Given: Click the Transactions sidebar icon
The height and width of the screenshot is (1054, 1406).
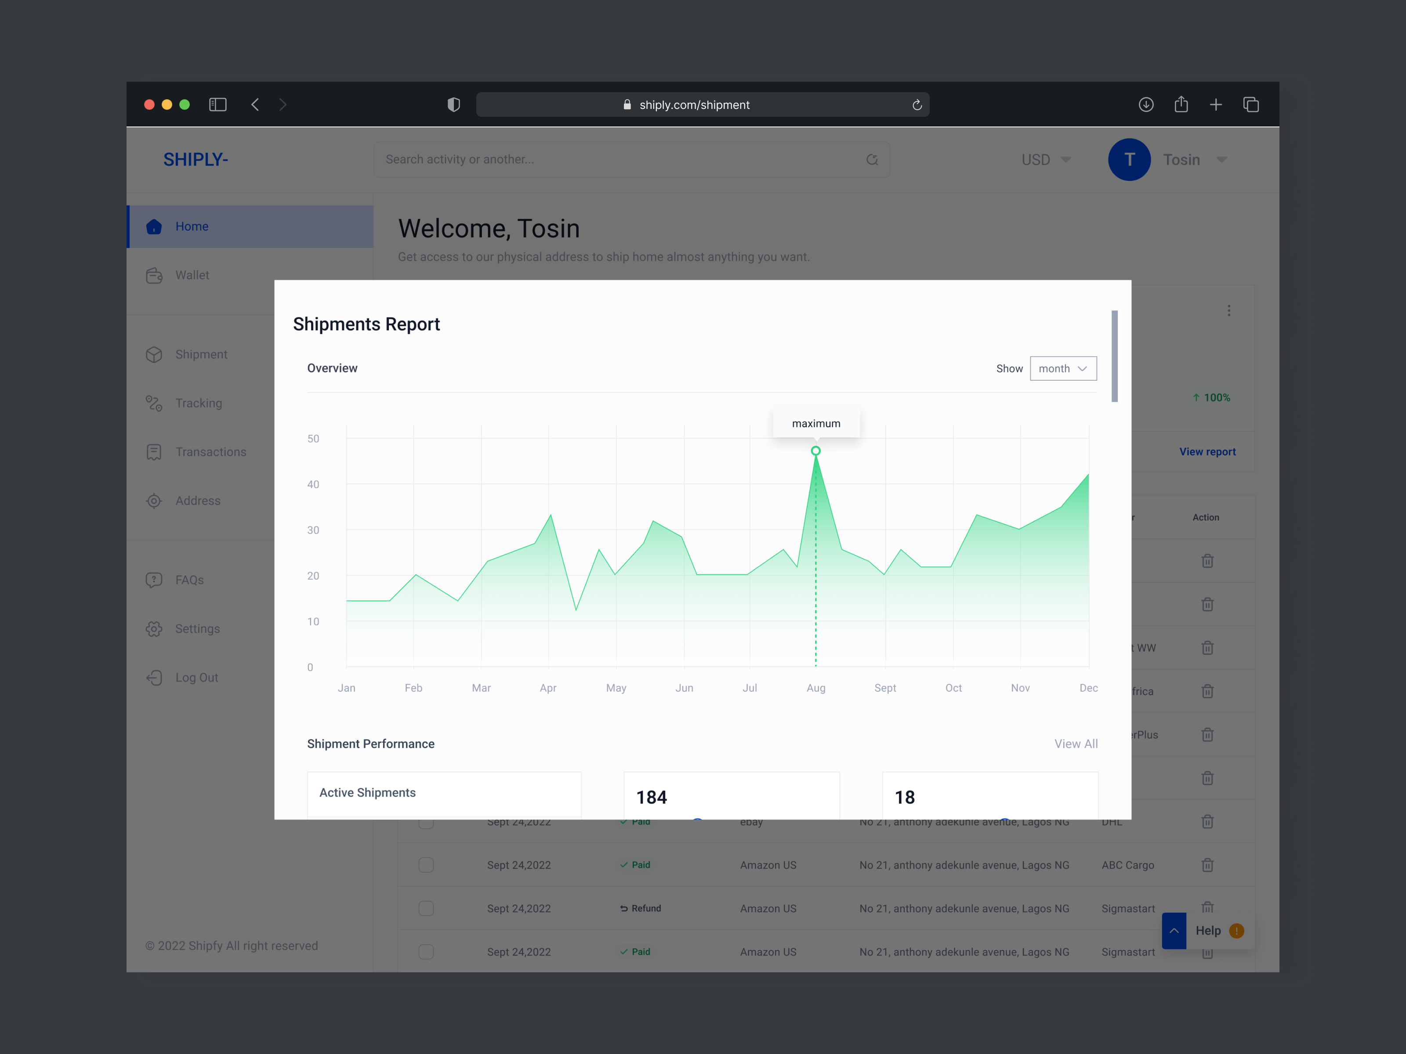Looking at the screenshot, I should click(x=155, y=452).
